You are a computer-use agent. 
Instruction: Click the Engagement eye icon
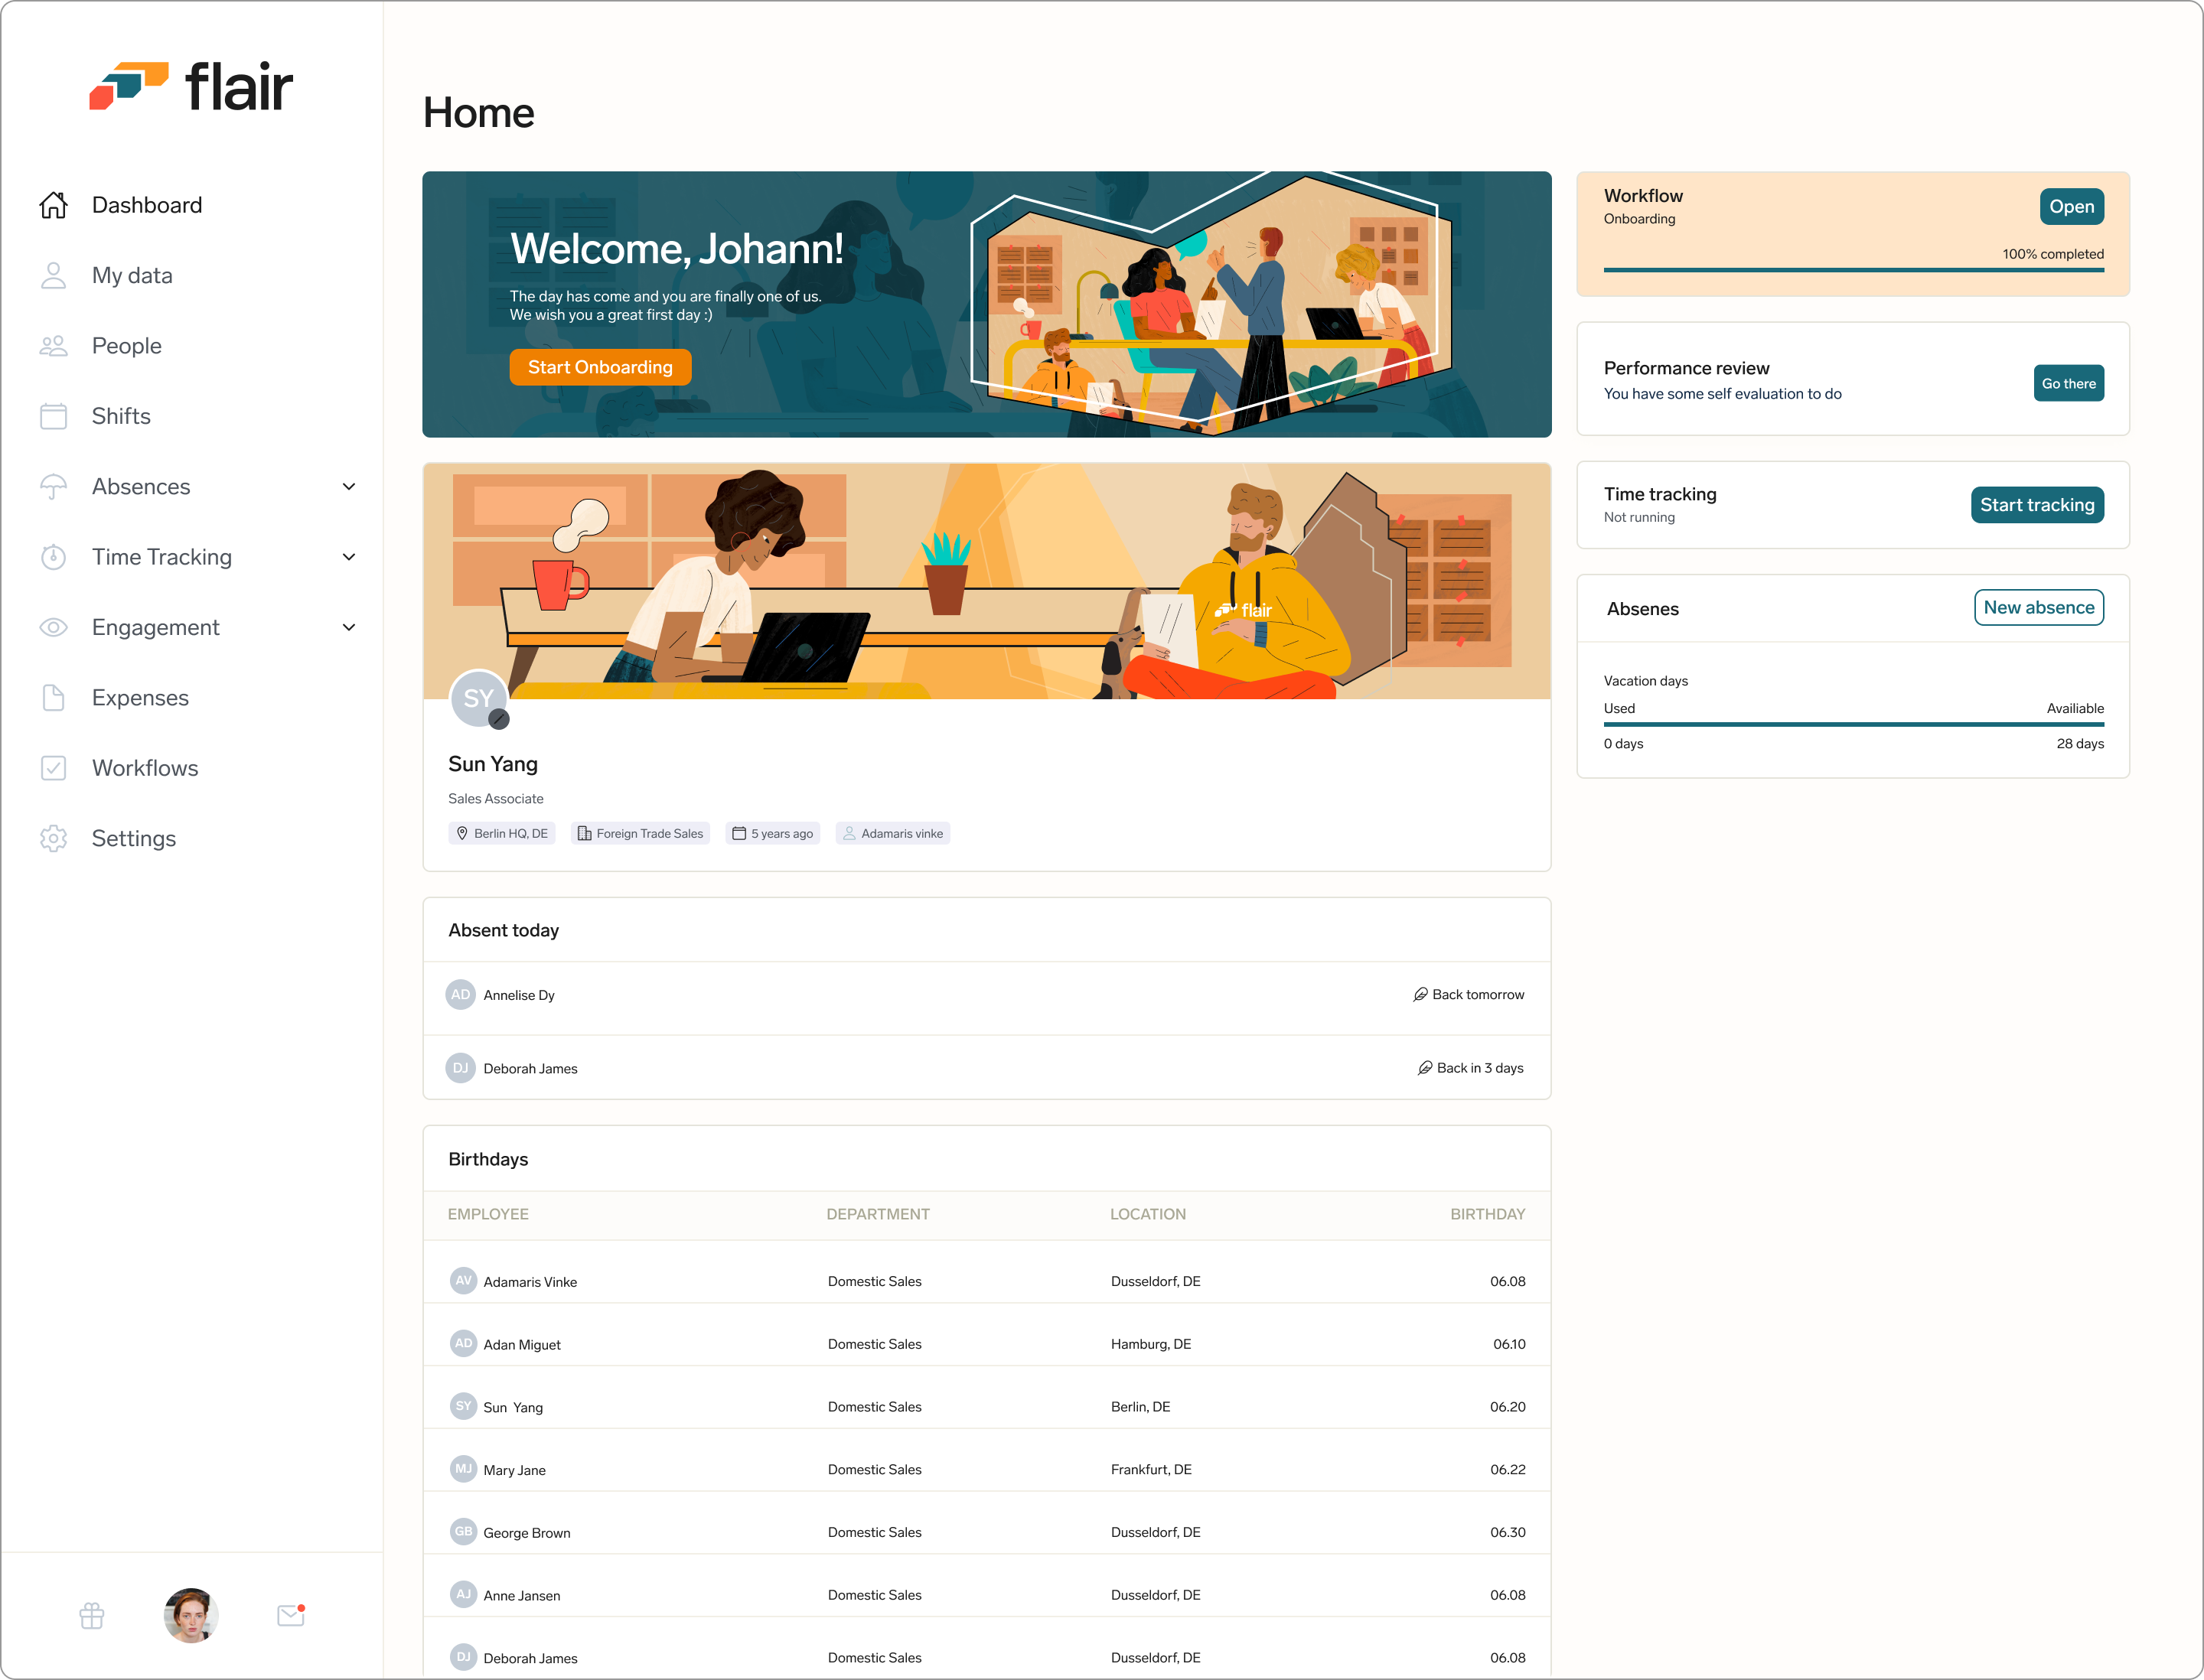tap(54, 627)
